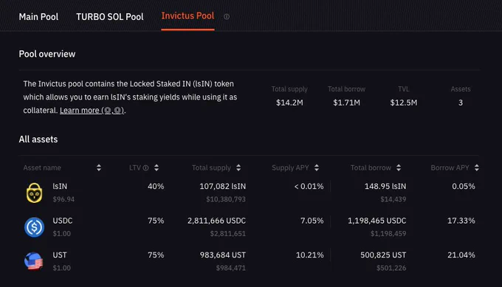Viewport: 502px width, 287px height.
Task: Sort by Total supply using the arrows
Action: tap(238, 167)
